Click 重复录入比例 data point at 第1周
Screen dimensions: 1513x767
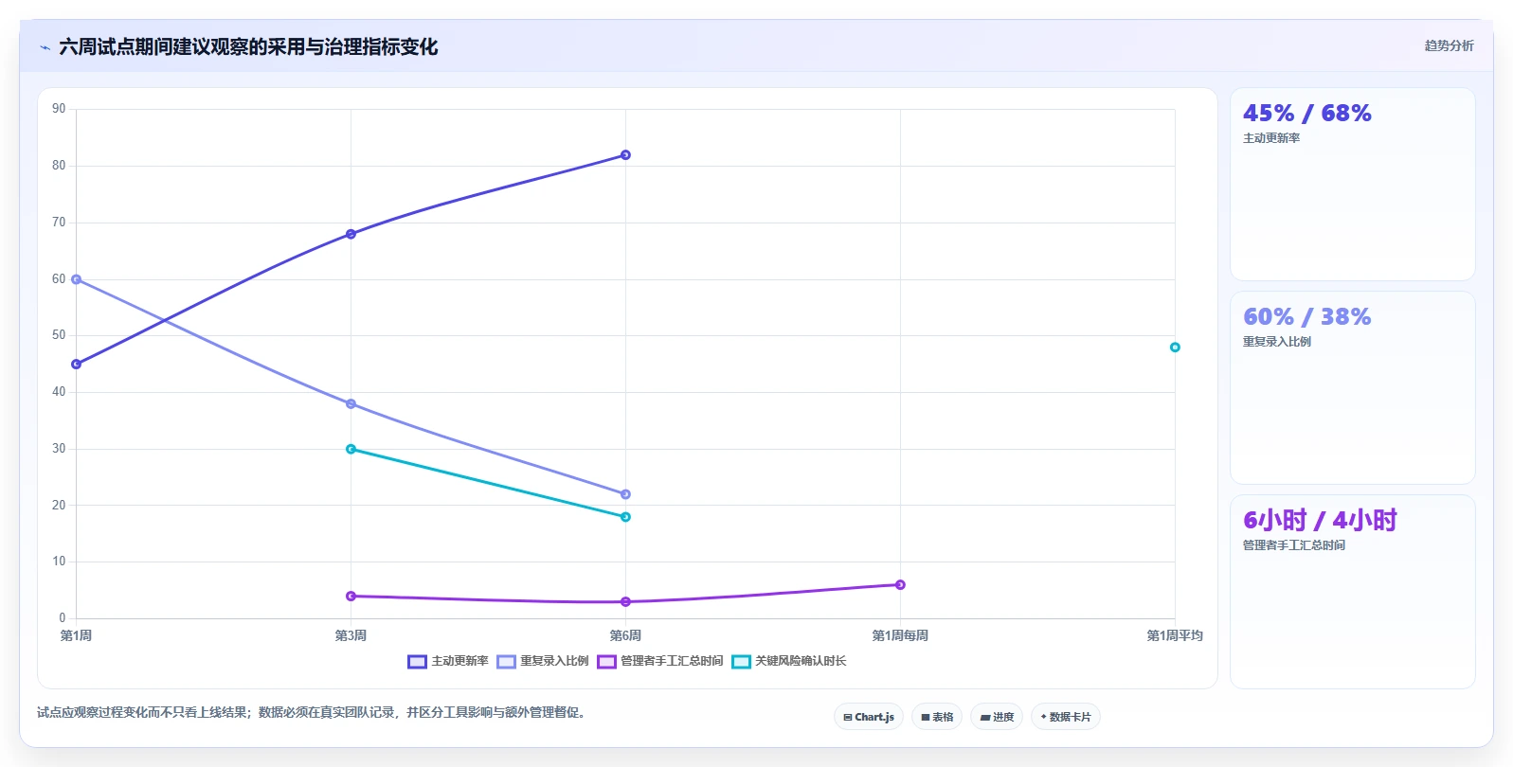click(76, 279)
